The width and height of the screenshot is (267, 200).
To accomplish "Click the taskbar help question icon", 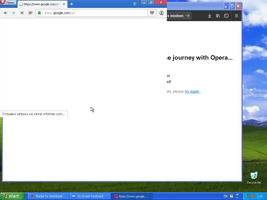I will click(x=232, y=196).
